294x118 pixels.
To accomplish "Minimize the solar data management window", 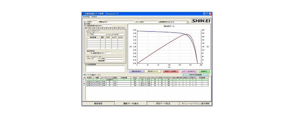I will click(x=205, y=14).
